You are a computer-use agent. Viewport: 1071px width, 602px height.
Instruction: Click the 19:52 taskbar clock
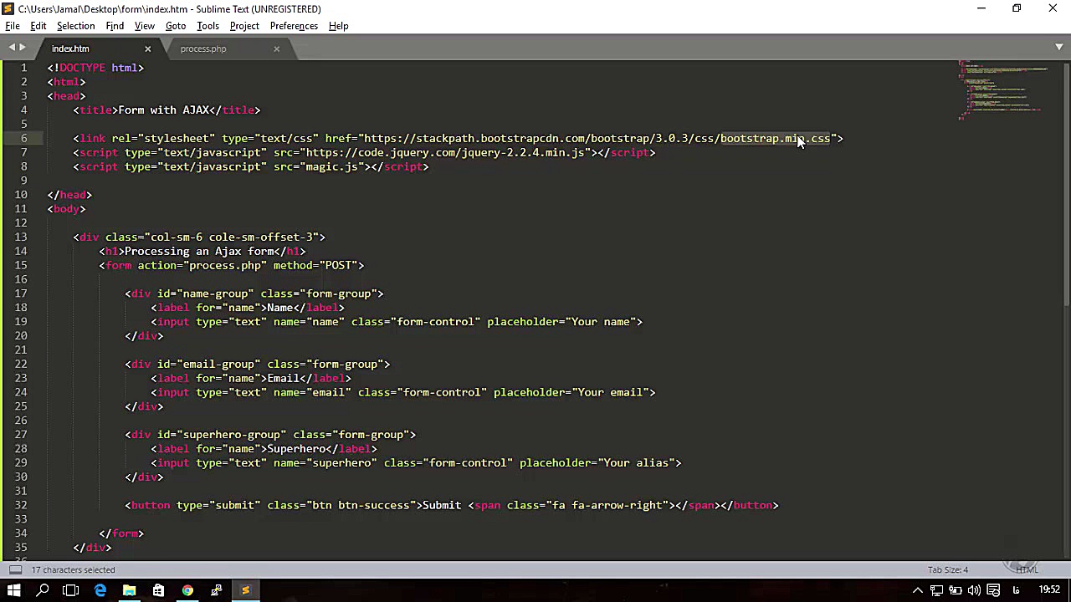[x=1050, y=590]
